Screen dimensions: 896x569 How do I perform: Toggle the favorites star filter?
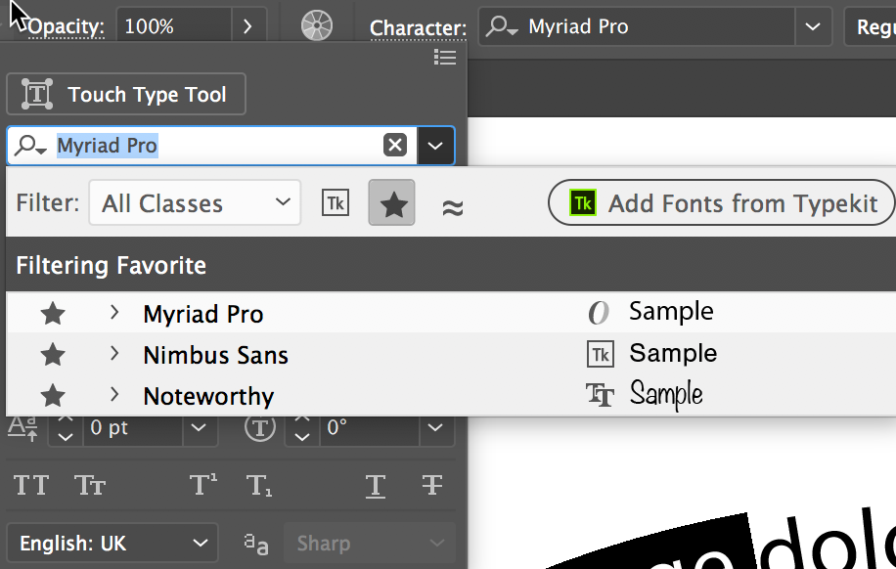[x=392, y=203]
